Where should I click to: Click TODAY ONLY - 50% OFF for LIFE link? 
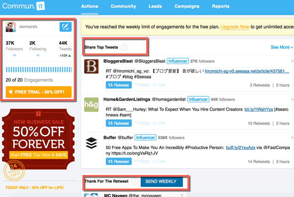(x=35, y=188)
